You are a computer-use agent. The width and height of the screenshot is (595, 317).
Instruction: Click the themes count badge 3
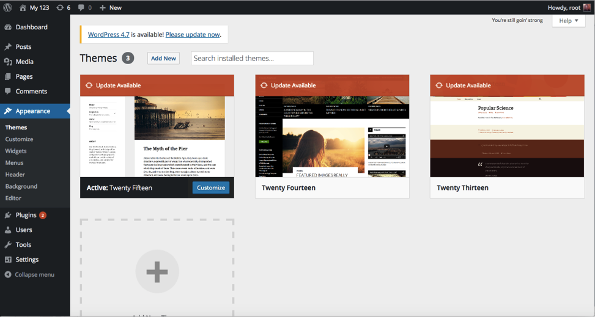tap(128, 58)
